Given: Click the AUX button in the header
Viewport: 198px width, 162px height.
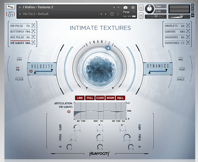Looking at the screenshot, I should click(x=192, y=12).
